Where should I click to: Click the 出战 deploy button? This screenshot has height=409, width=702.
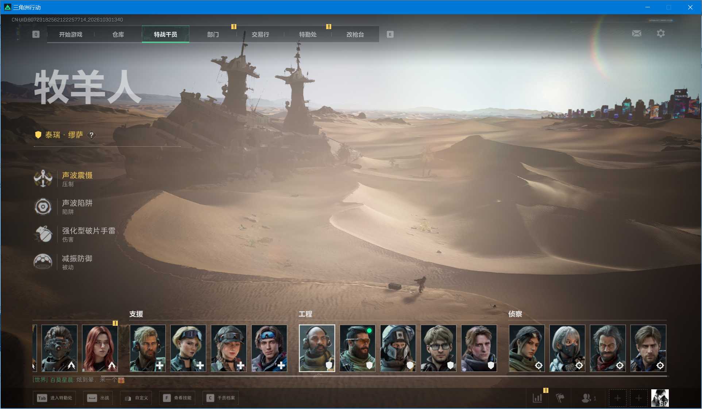tap(98, 398)
